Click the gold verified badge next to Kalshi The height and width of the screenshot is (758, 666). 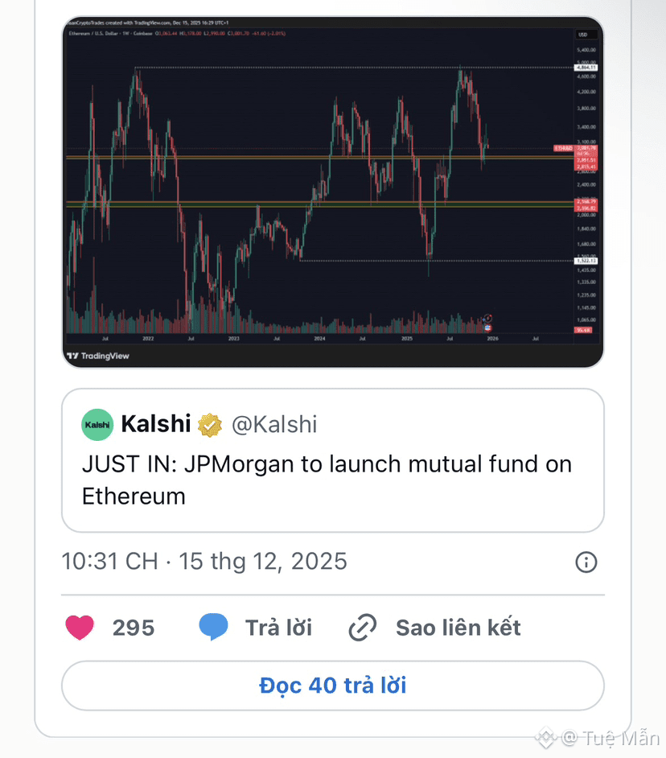pos(210,424)
